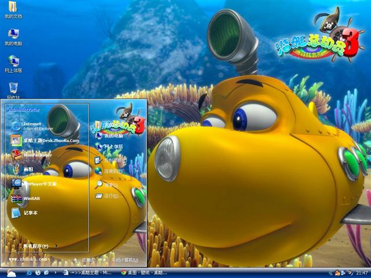Open 桌酷主题Desk.ZhuoKu.Com in the start menu

point(45,141)
